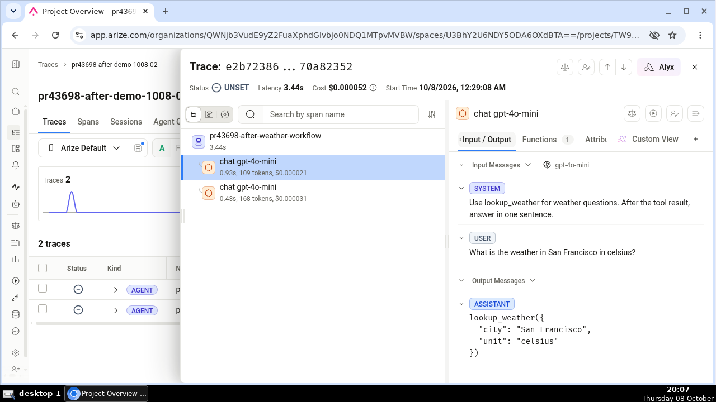Click cost info icon next to $0.000052
The image size is (716, 402).
click(373, 88)
